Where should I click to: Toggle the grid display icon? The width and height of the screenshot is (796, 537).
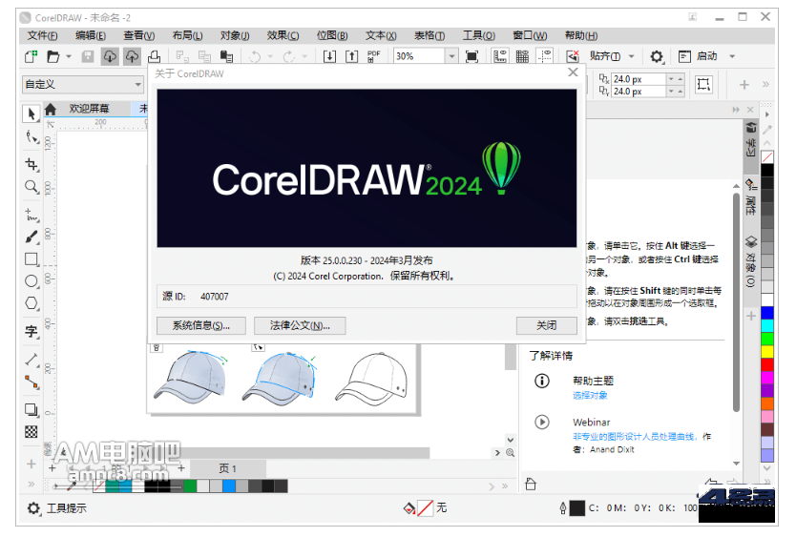point(522,56)
